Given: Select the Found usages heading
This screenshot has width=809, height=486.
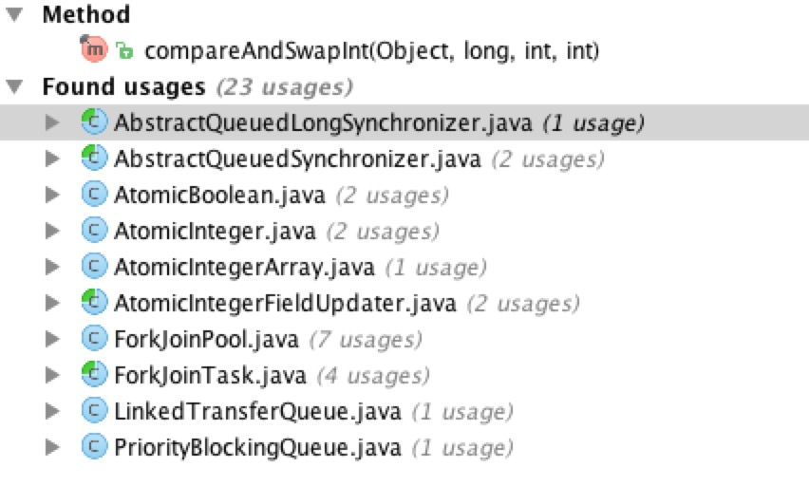Looking at the screenshot, I should tap(123, 86).
